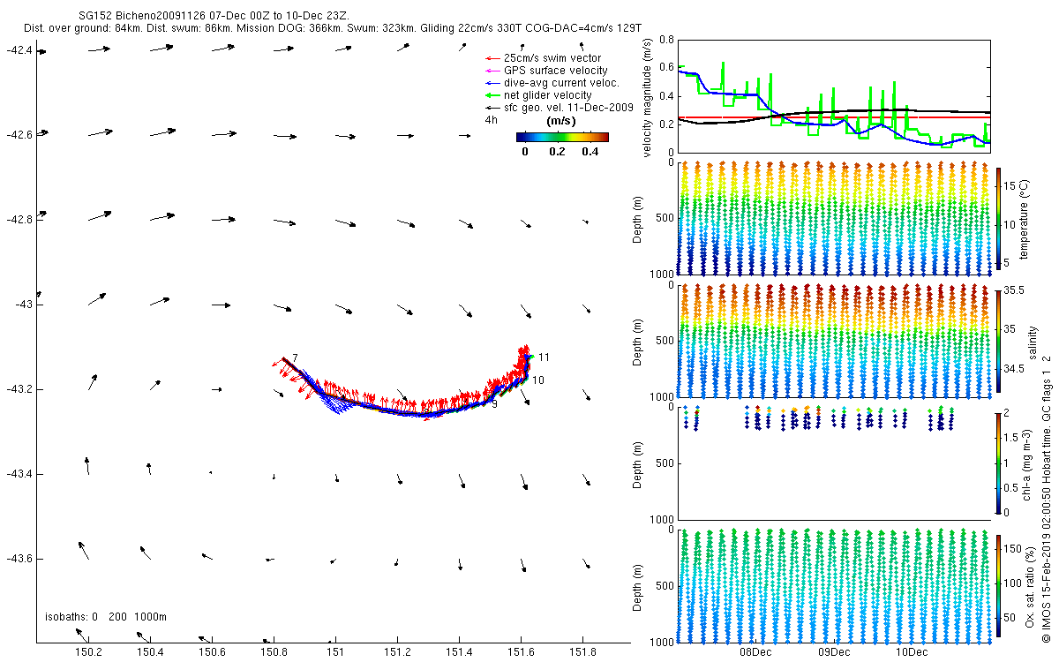Click the '34.5' tick on the salinity colorbar

(1014, 368)
